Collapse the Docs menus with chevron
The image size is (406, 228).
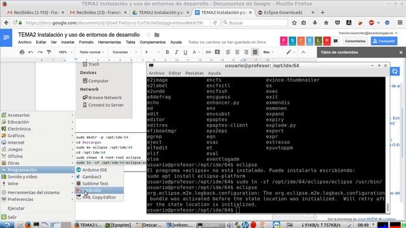(303, 52)
